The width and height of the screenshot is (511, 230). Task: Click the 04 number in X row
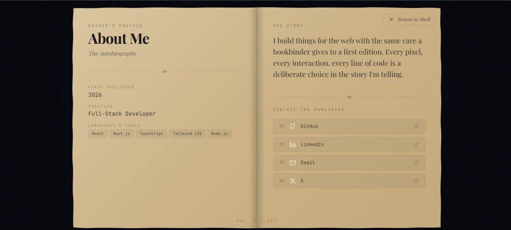tap(282, 181)
